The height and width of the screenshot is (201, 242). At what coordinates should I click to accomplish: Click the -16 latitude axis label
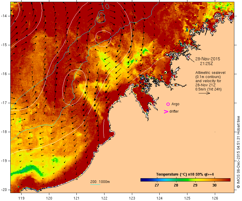4,74
